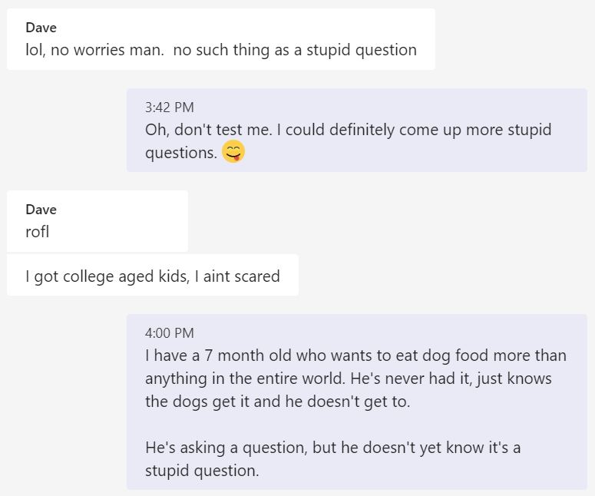Click the "the dogs get it" line
Image resolution: width=595 pixels, height=496 pixels.
[x=277, y=402]
